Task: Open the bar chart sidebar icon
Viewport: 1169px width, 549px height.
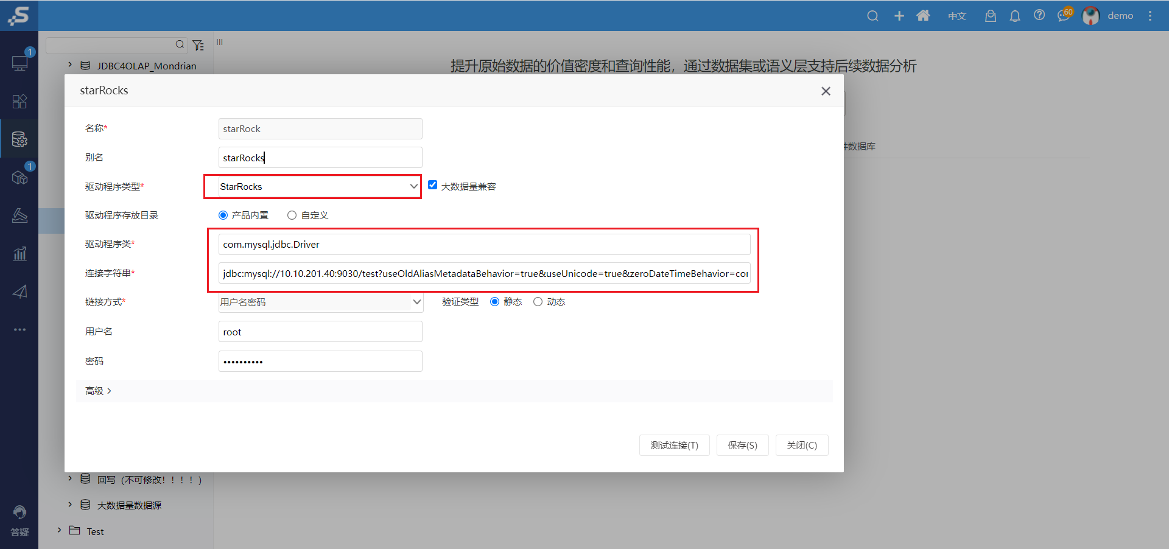Action: (19, 253)
